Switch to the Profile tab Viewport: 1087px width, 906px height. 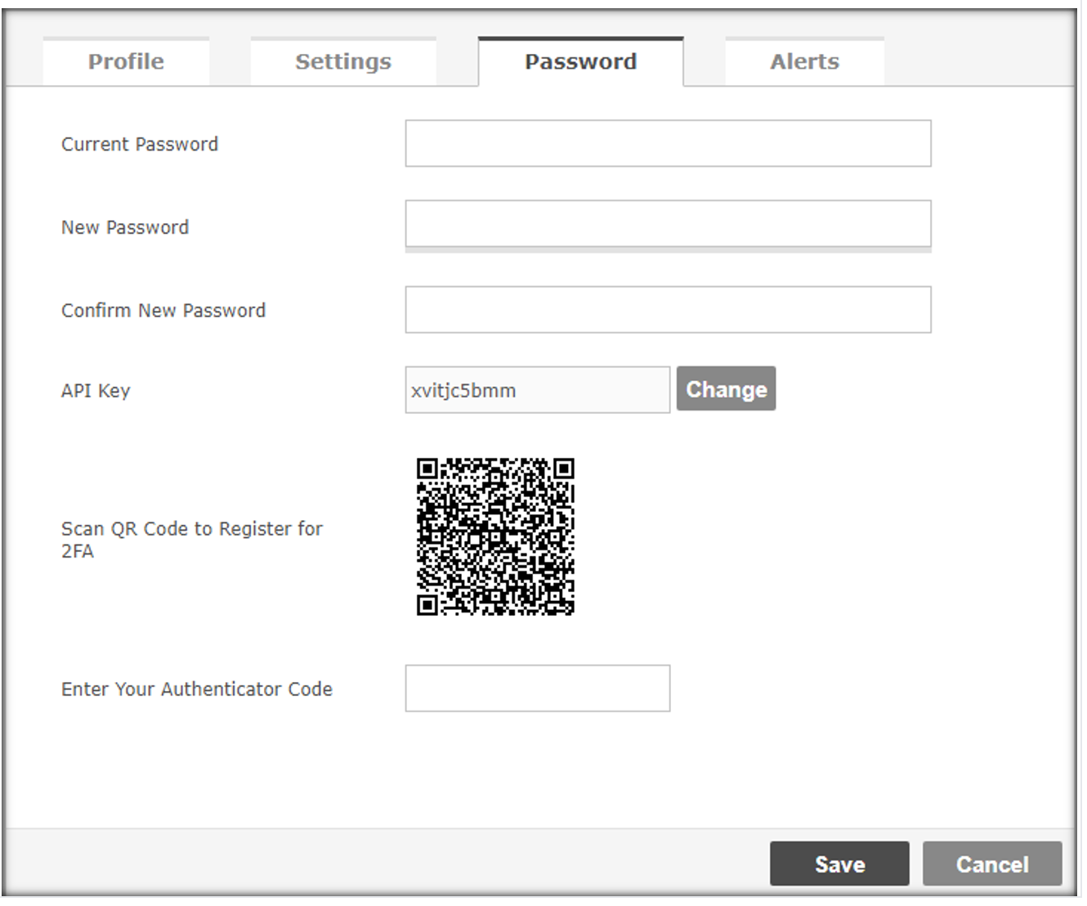(126, 61)
